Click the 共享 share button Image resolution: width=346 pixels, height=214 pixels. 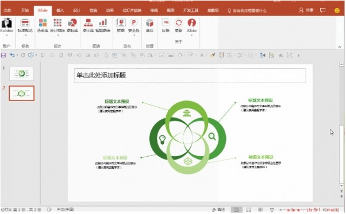pos(306,10)
